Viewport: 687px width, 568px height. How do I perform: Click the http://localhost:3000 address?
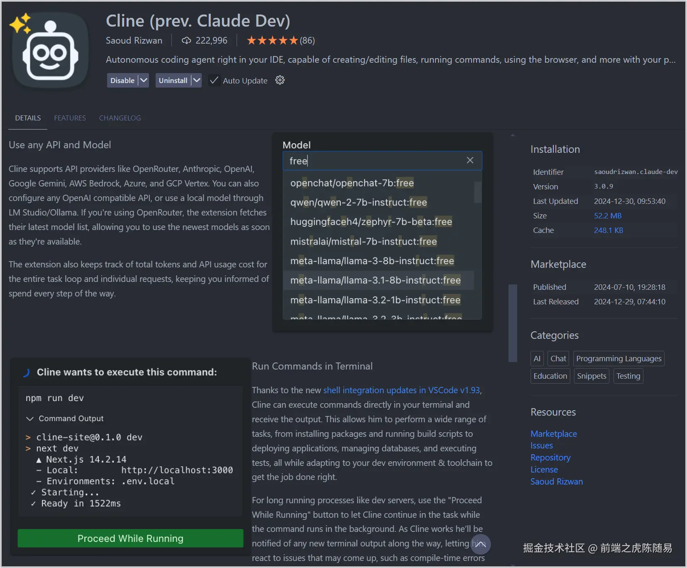click(177, 470)
